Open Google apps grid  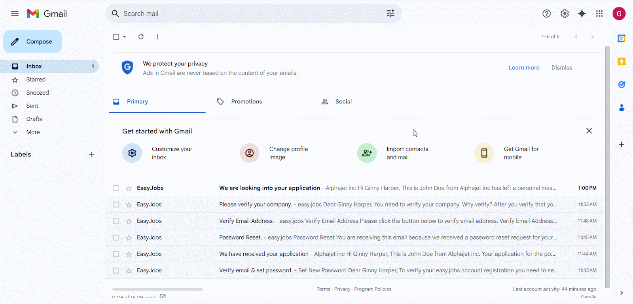point(599,13)
